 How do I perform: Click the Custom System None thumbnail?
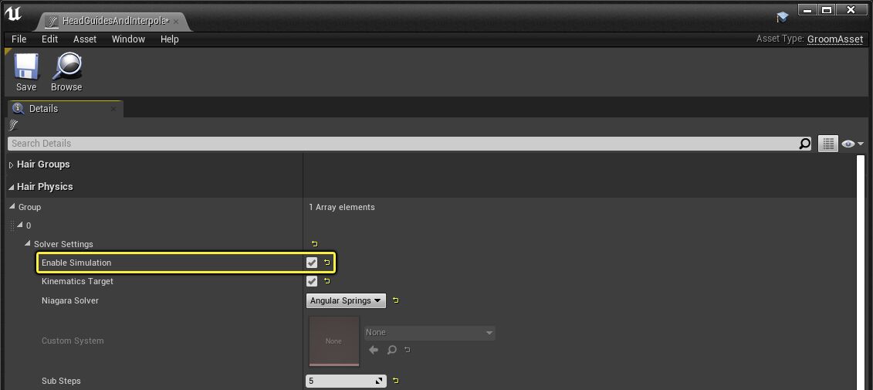point(334,341)
